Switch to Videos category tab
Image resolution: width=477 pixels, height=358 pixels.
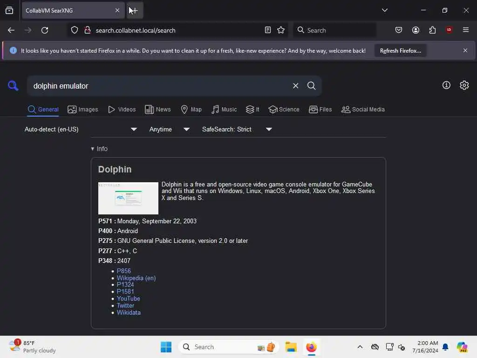click(122, 110)
